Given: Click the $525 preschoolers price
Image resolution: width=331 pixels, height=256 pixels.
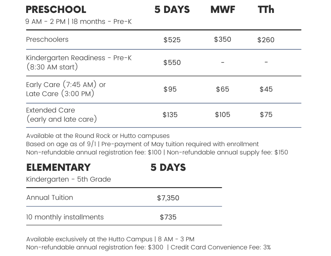Looking at the screenshot, I should tap(172, 40).
